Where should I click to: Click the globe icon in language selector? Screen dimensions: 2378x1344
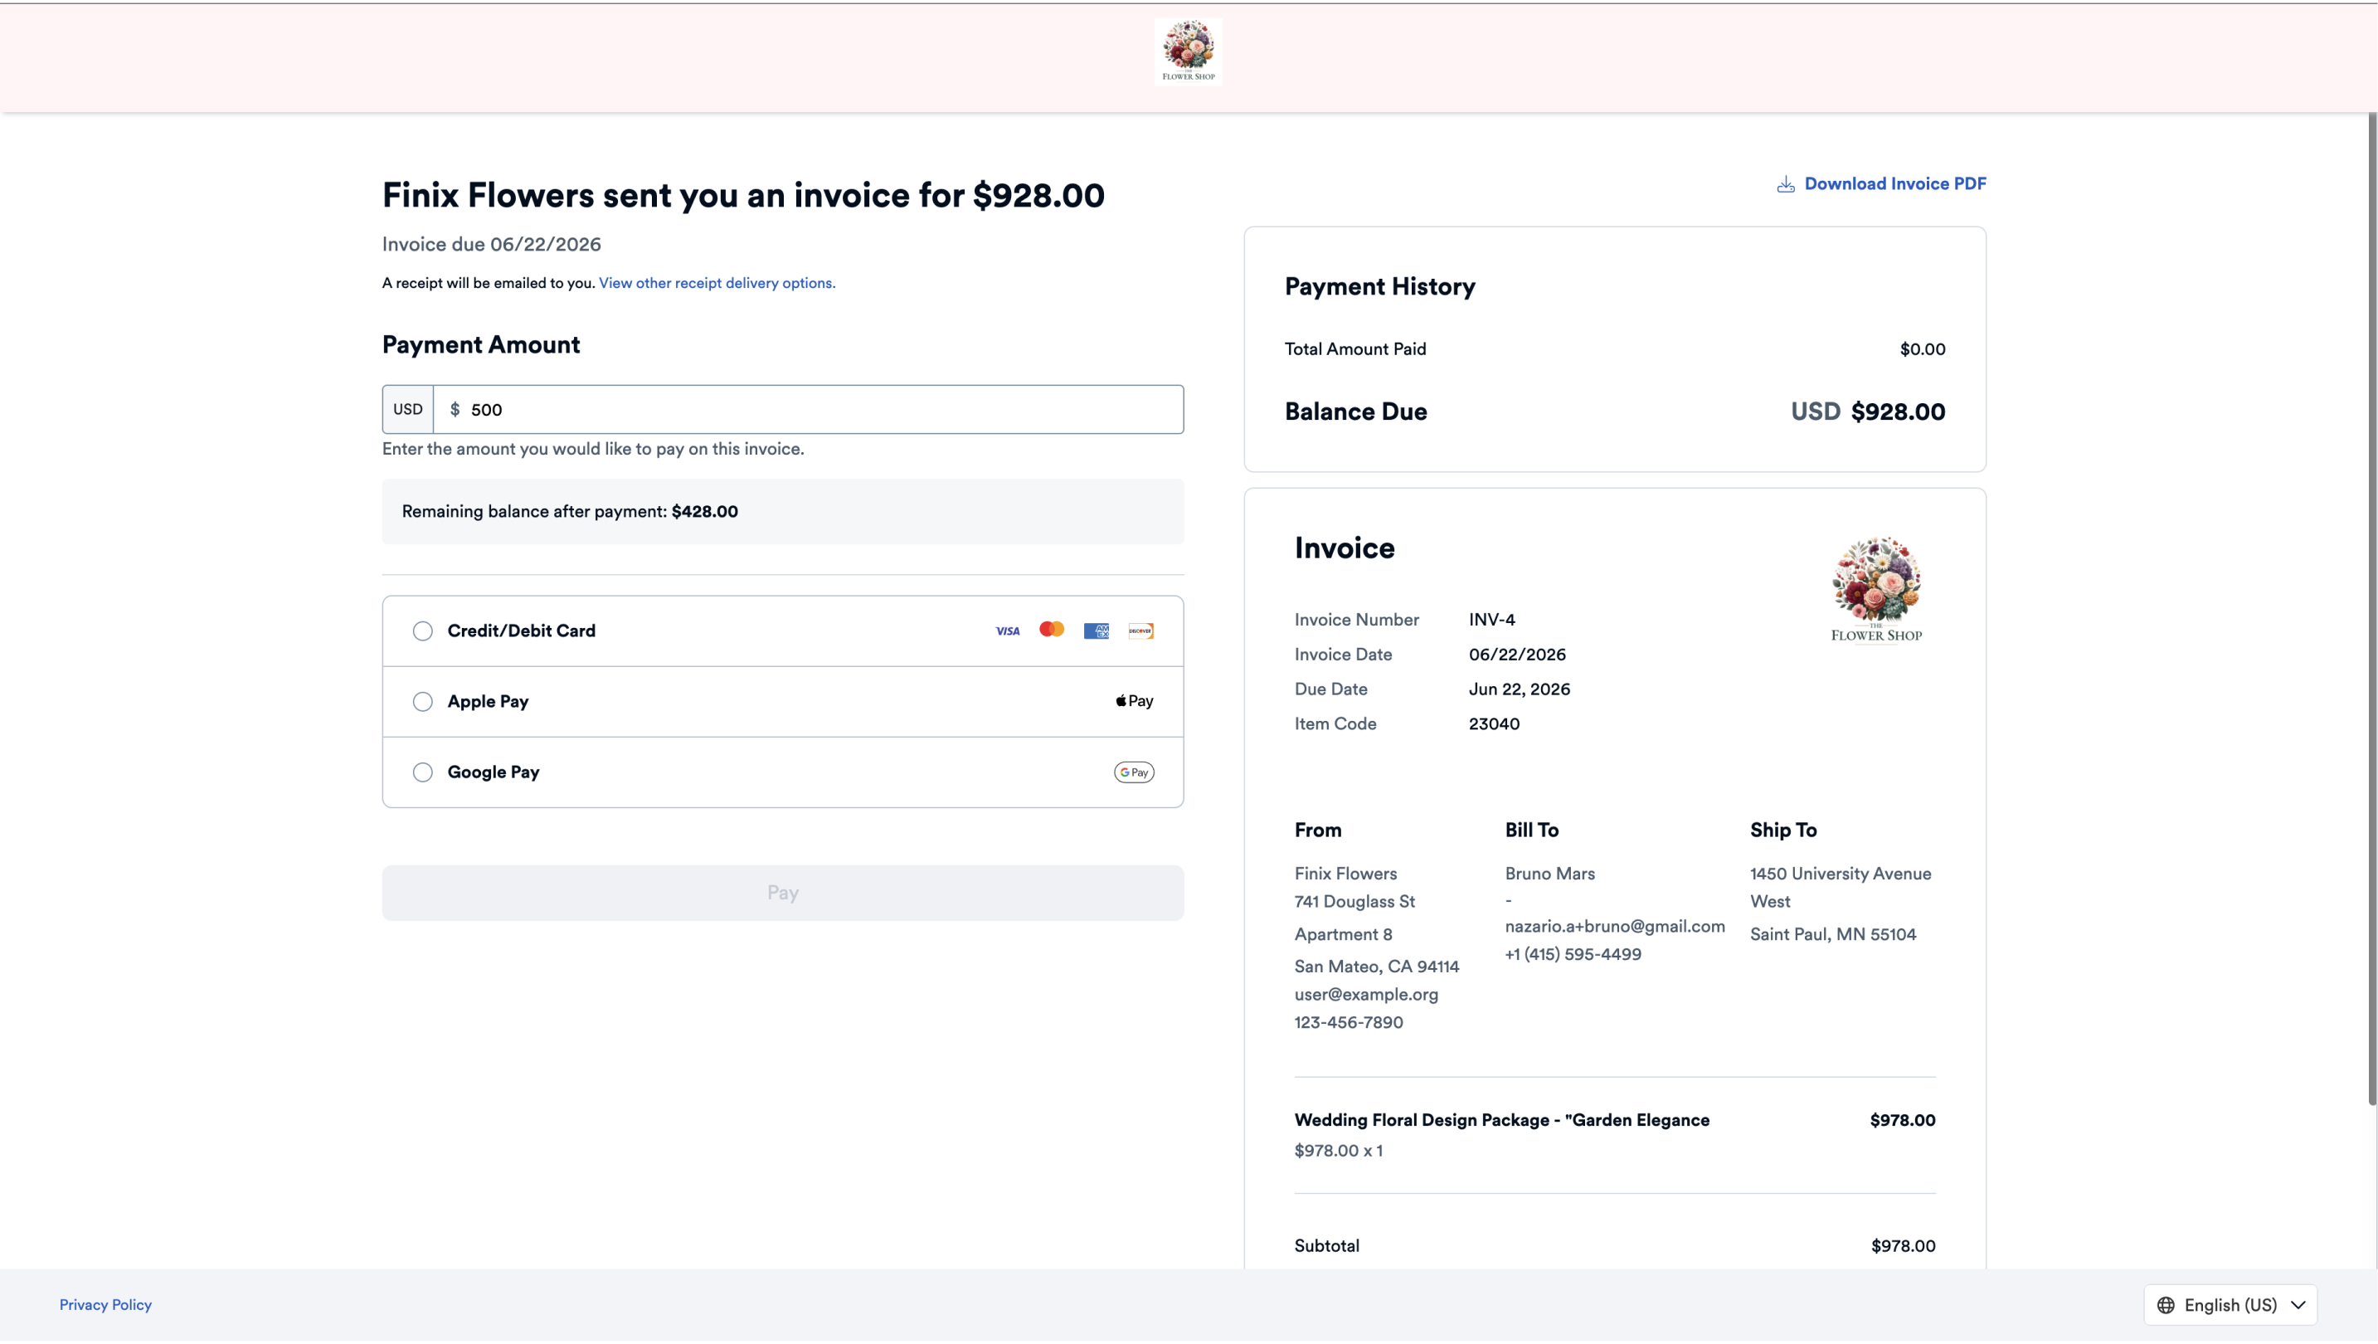(x=2166, y=1305)
